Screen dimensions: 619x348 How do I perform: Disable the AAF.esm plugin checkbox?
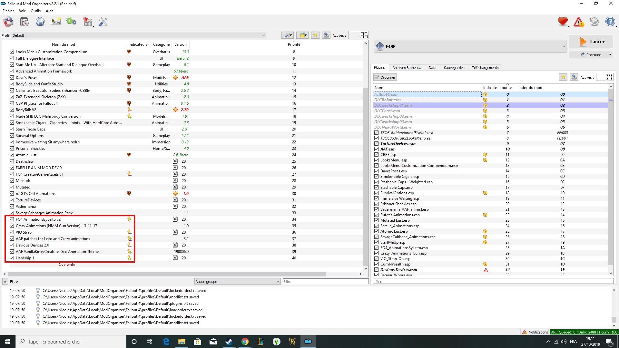click(x=376, y=149)
